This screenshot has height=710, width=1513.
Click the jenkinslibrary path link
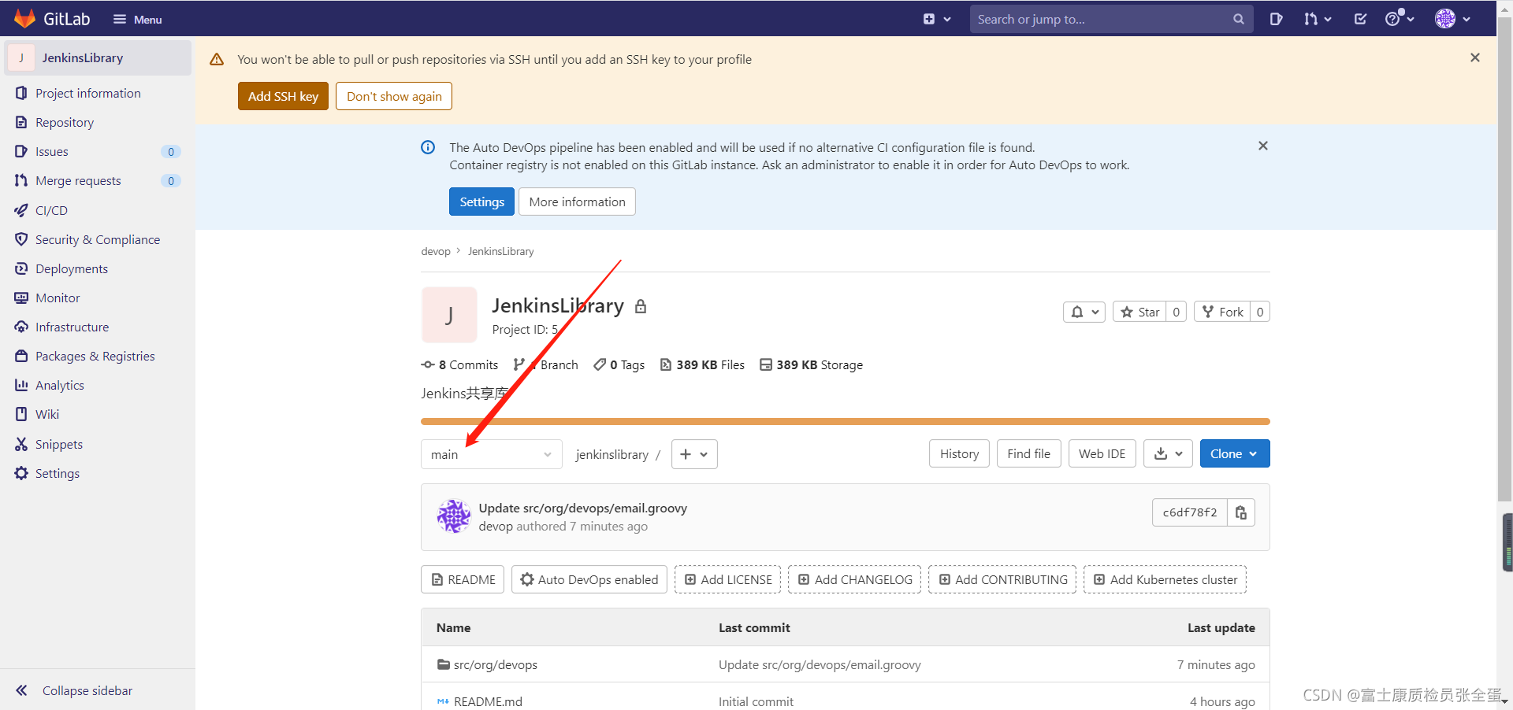[x=612, y=454]
